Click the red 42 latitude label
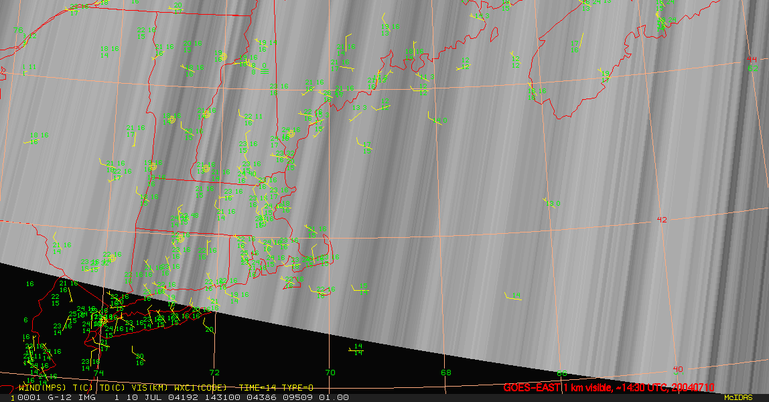This screenshot has height=402, width=769. coord(662,220)
